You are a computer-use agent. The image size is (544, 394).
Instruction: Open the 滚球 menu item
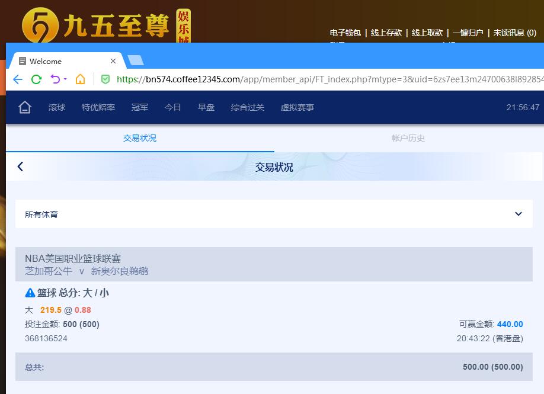tap(57, 107)
